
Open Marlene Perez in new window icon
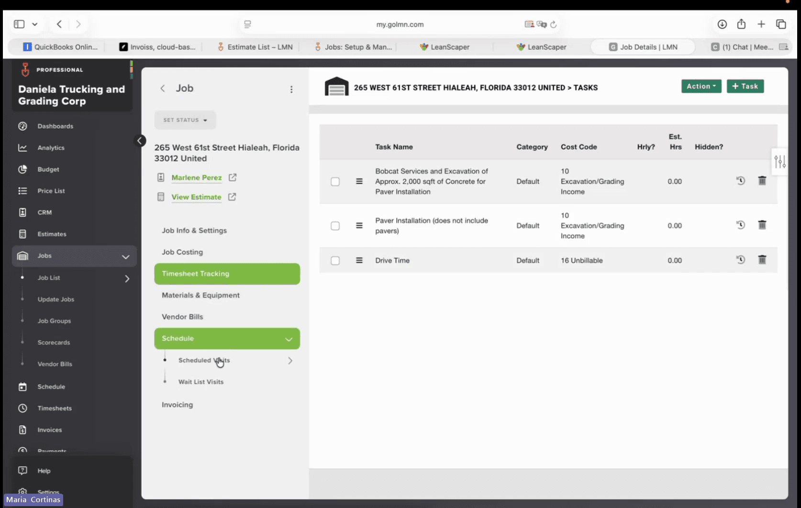[x=233, y=177]
